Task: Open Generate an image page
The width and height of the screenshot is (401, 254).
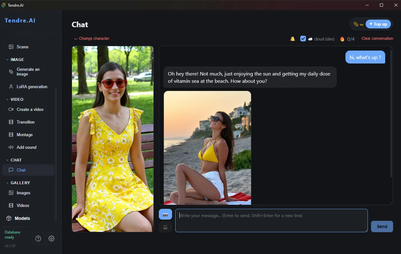Action: click(28, 72)
